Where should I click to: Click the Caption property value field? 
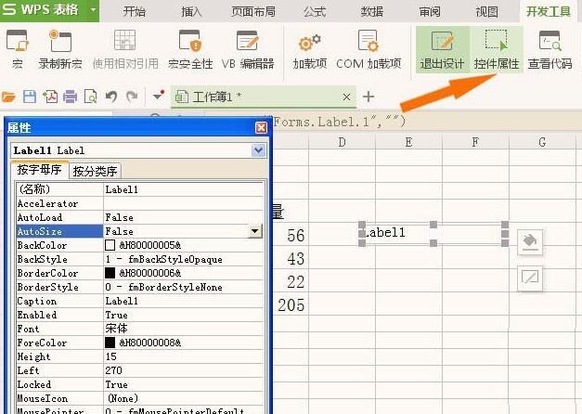coord(184,301)
